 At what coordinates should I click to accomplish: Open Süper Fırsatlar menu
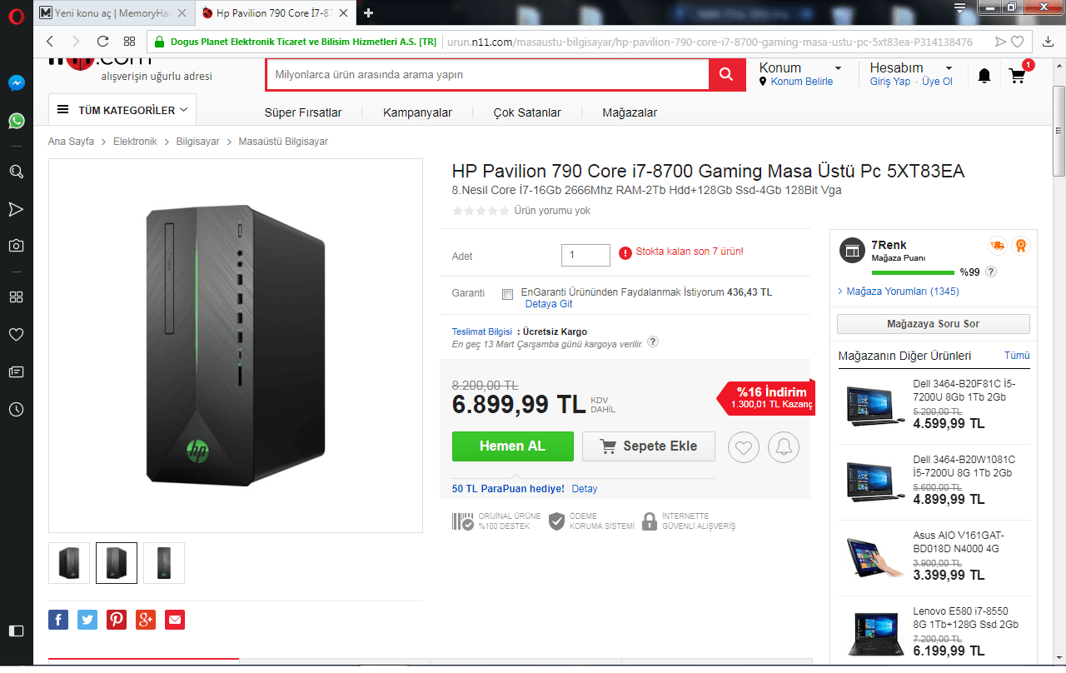[303, 112]
